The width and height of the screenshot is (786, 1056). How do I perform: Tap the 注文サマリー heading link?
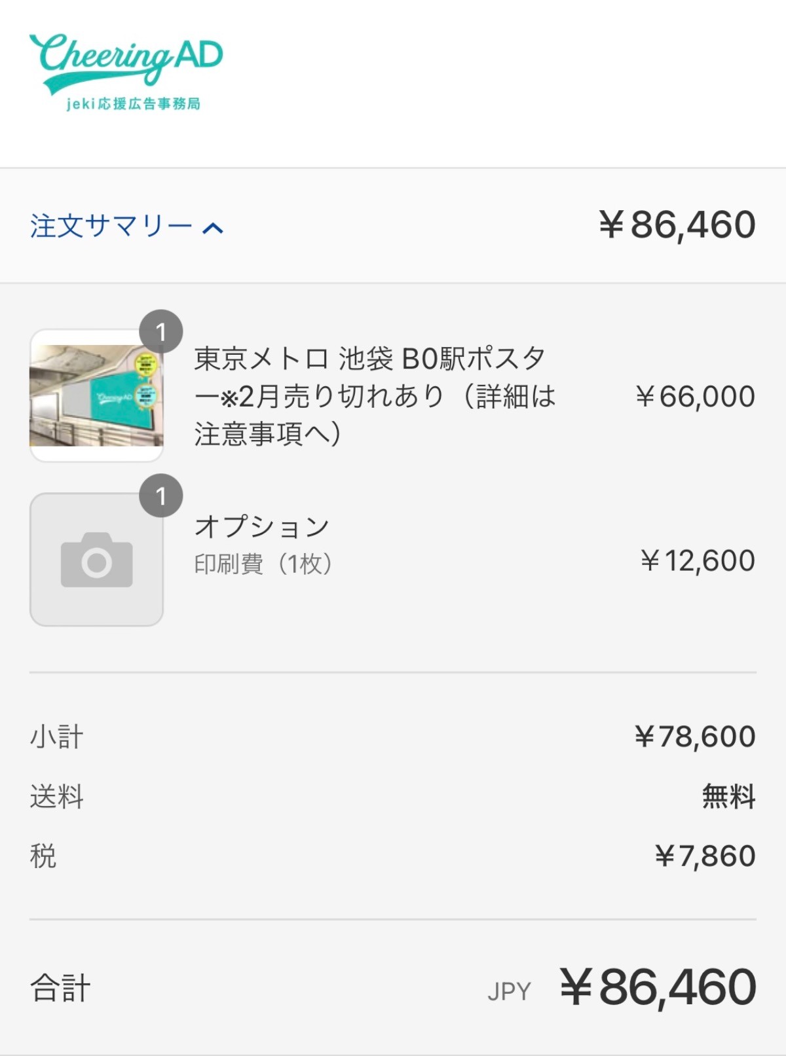pos(110,227)
